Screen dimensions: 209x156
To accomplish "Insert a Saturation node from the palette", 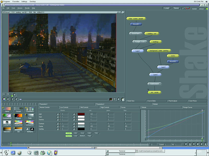I will (x=7, y=129).
